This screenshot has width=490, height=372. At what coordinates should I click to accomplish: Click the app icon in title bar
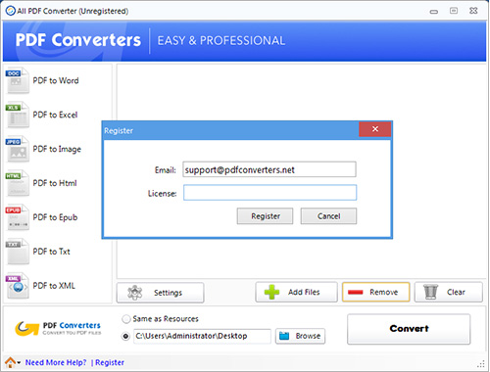coord(11,11)
